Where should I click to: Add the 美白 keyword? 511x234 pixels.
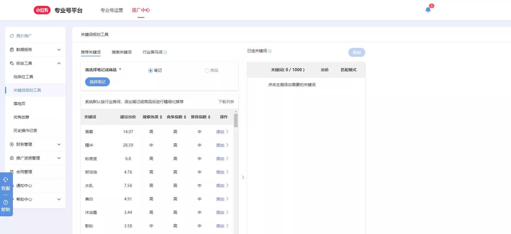click(x=222, y=199)
